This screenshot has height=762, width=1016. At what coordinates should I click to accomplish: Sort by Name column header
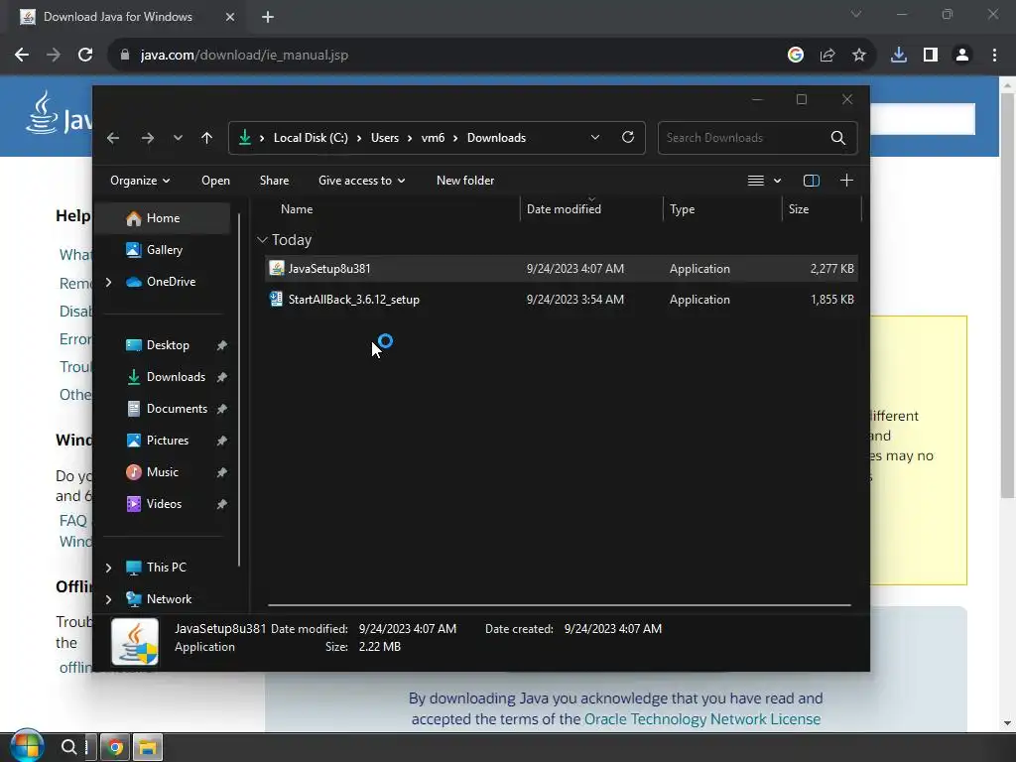tap(297, 209)
